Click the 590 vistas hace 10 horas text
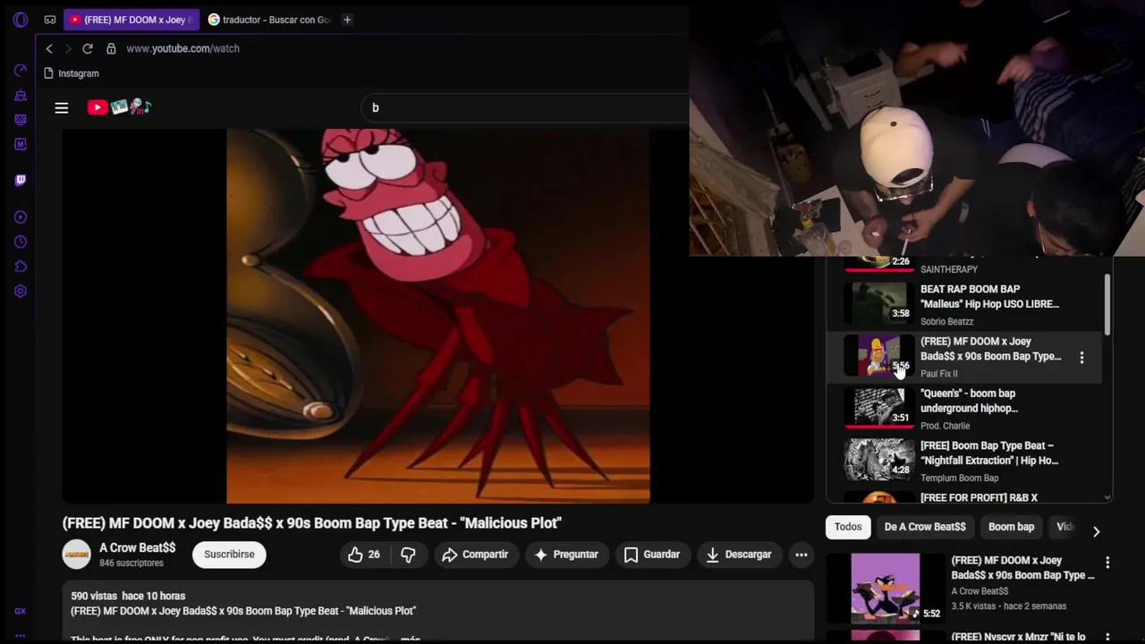The width and height of the screenshot is (1145, 644). click(x=128, y=596)
